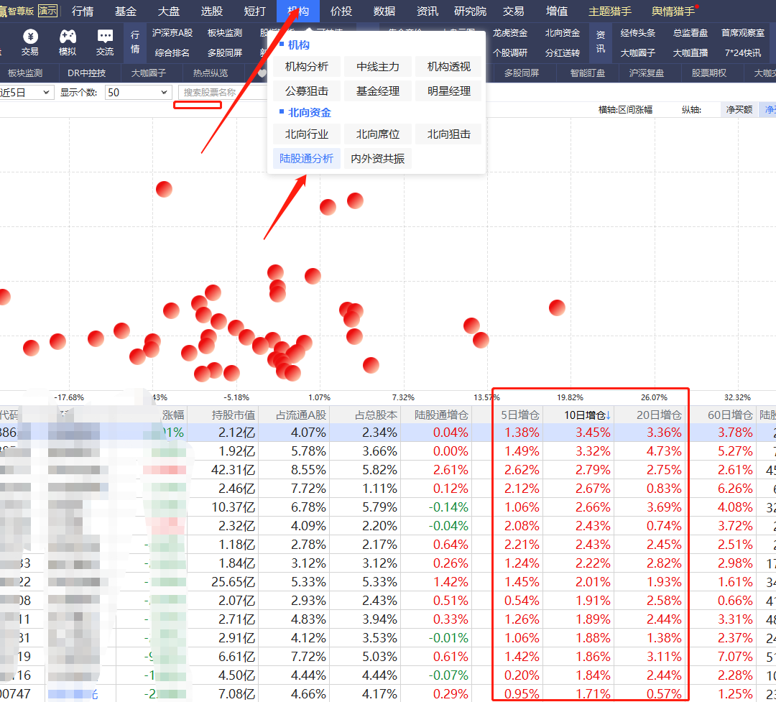Switch vertical axis to 净买额

739,109
